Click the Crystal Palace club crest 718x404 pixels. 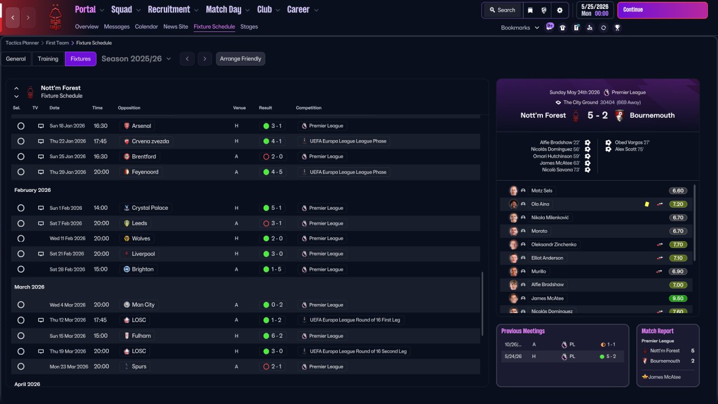pyautogui.click(x=127, y=208)
